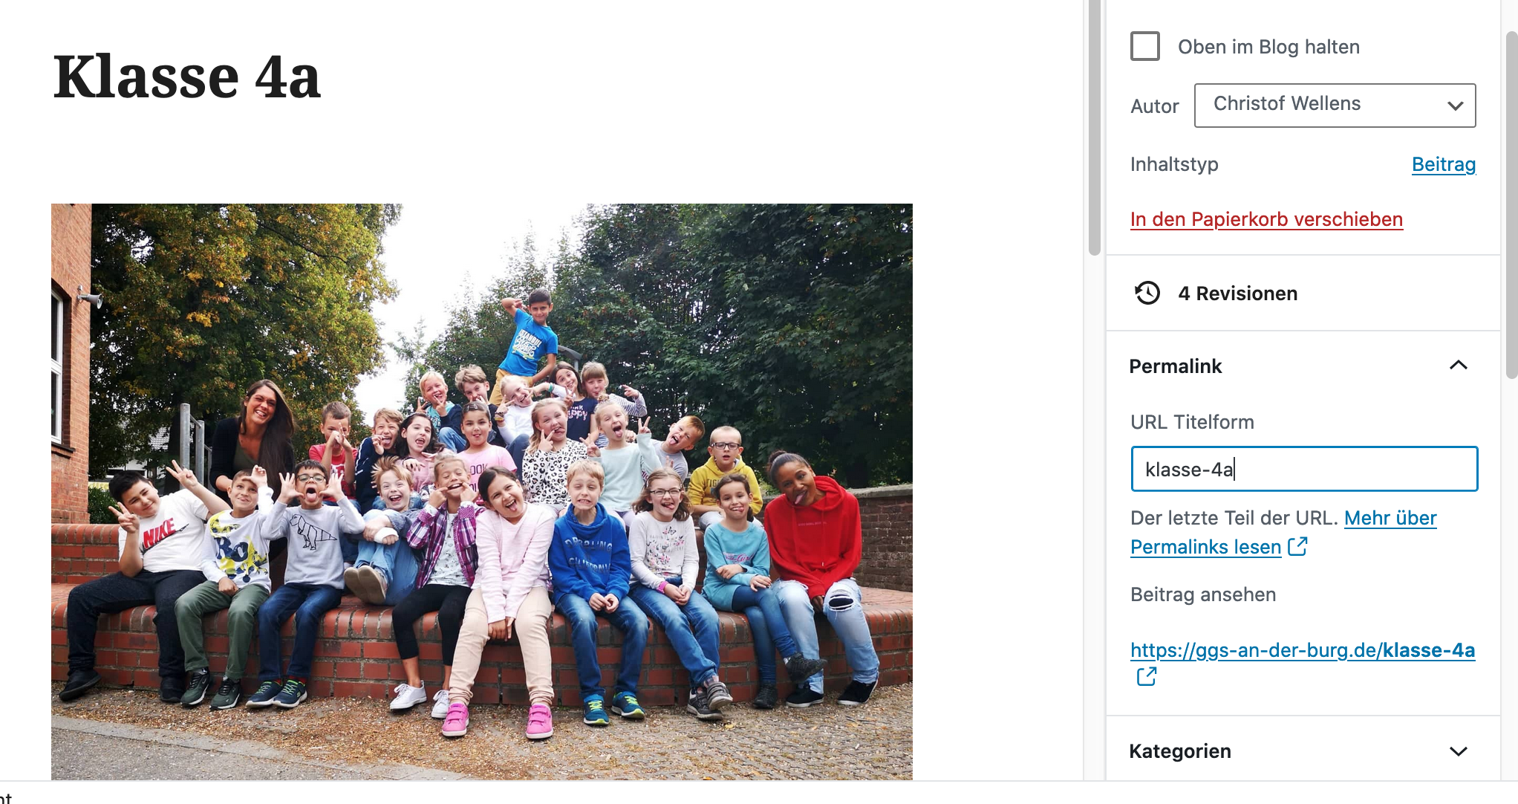
Task: Open the Mehr über Permalinks lesen link
Action: click(x=1283, y=532)
